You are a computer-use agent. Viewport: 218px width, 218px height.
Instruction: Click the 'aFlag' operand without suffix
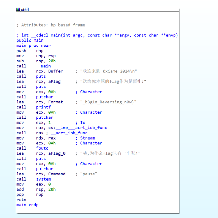54,82
